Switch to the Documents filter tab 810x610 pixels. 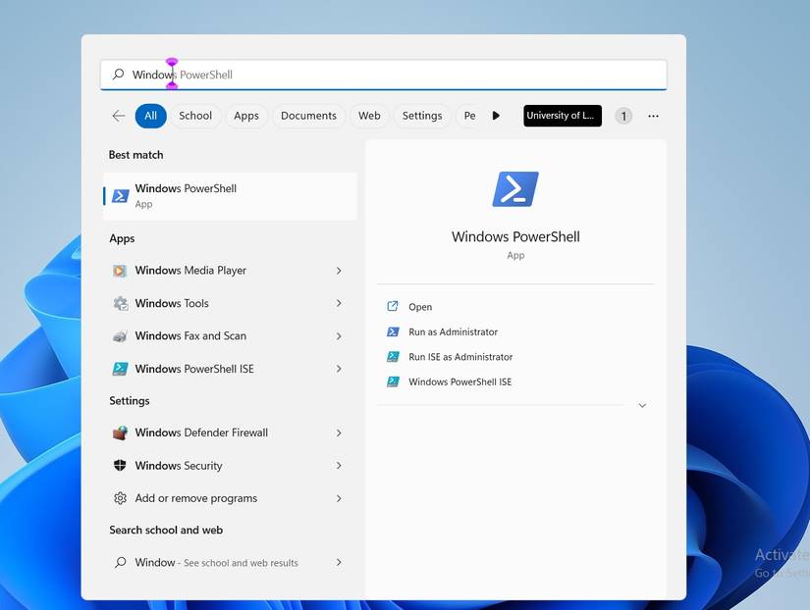[308, 115]
